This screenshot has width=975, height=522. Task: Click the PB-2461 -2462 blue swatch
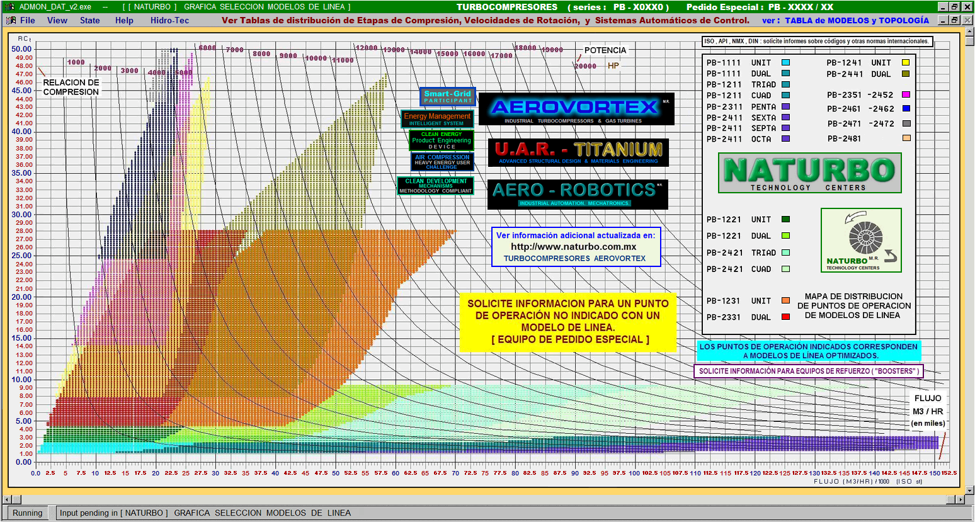click(x=906, y=108)
